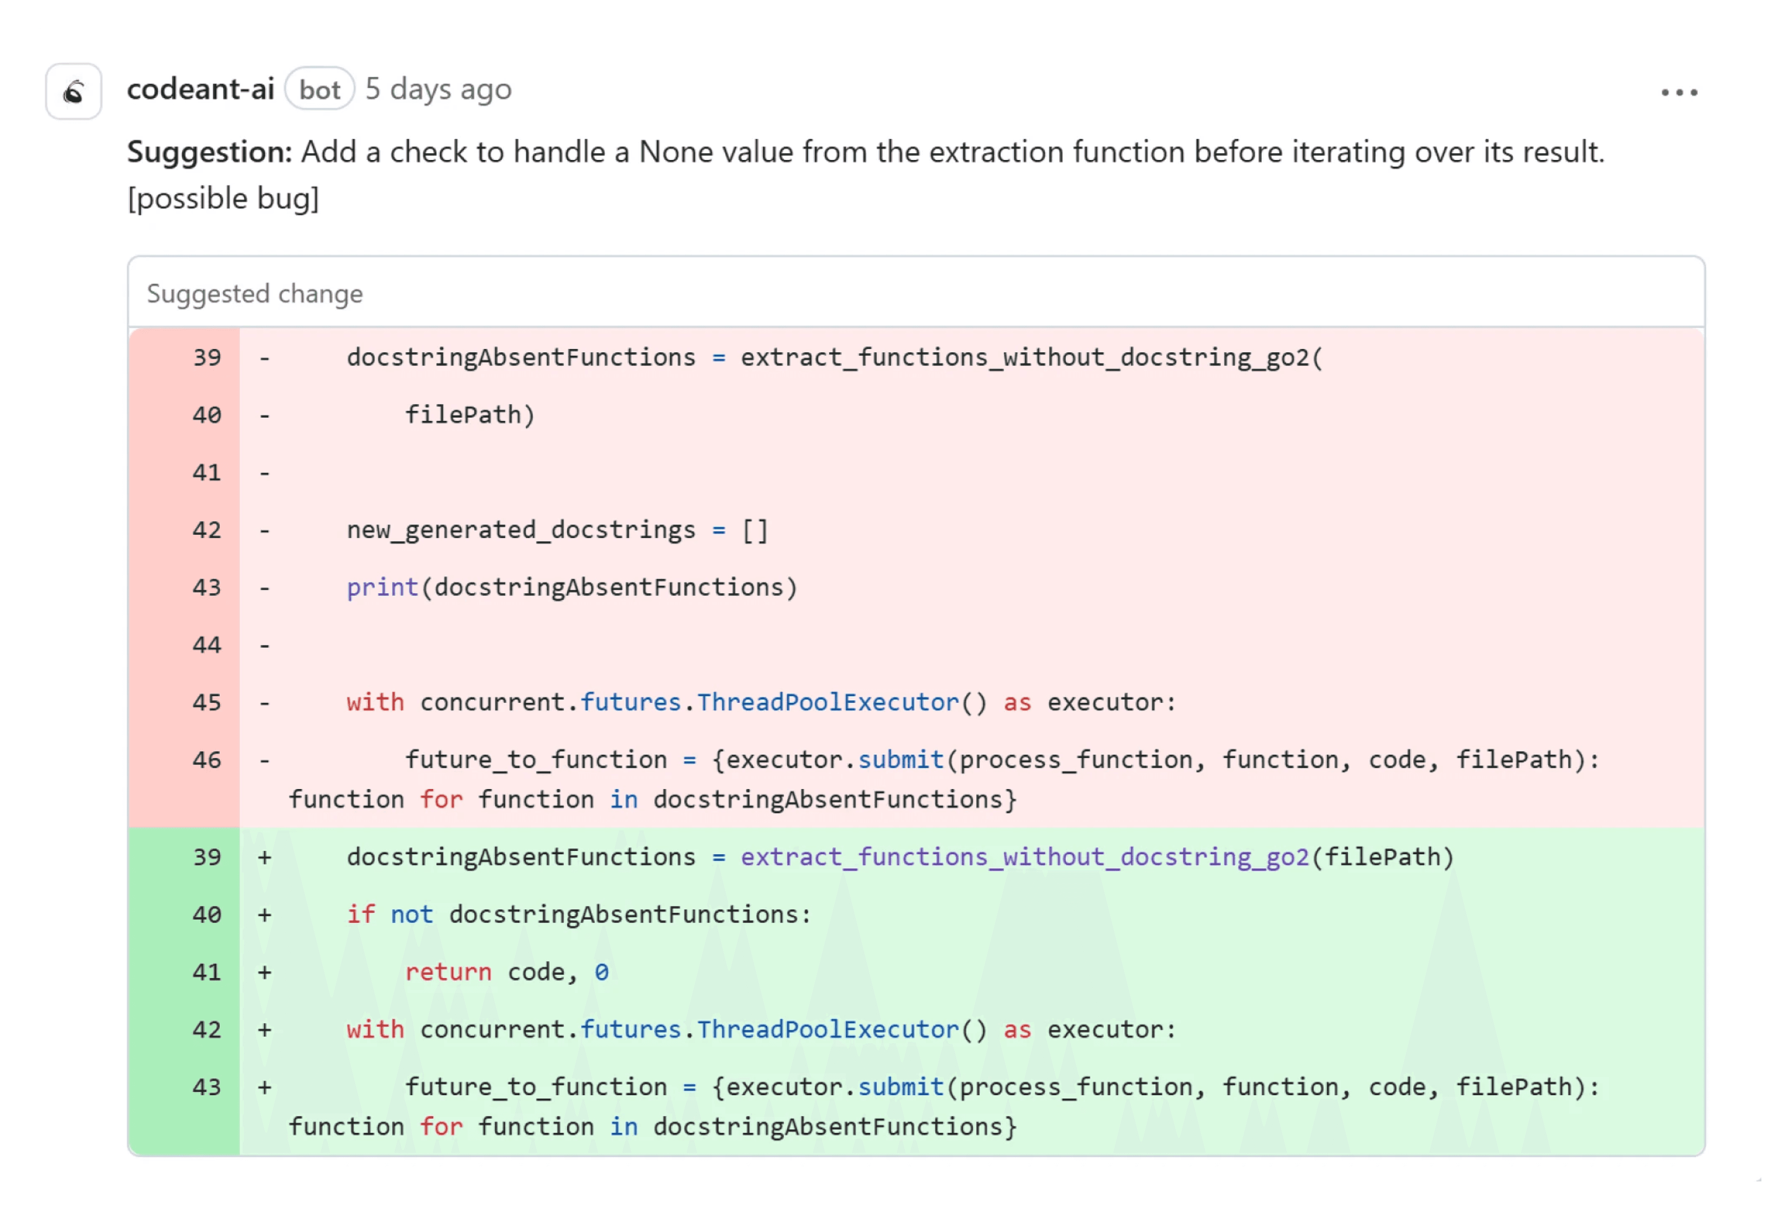
Task: Click removed line number 43
Action: tap(206, 587)
